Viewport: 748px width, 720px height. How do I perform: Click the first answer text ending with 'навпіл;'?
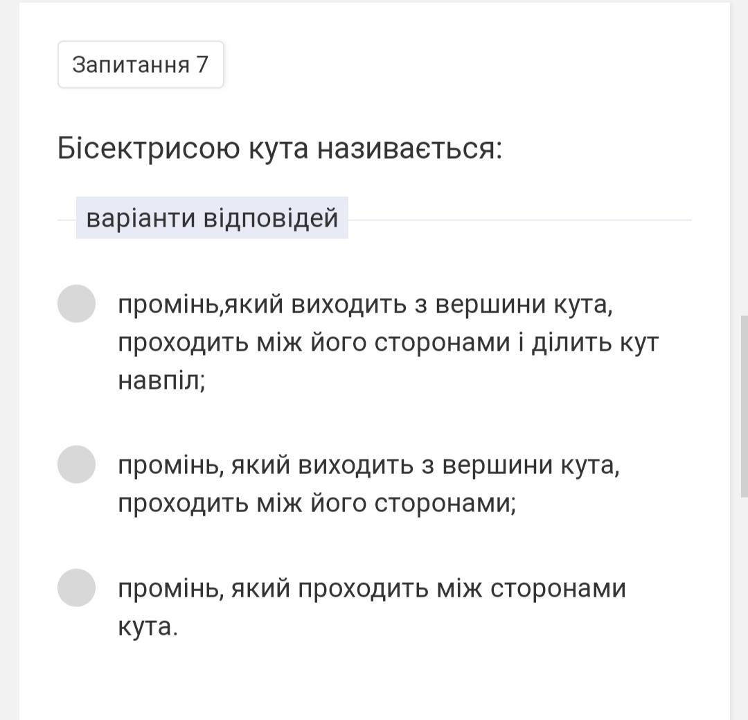pyautogui.click(x=388, y=342)
